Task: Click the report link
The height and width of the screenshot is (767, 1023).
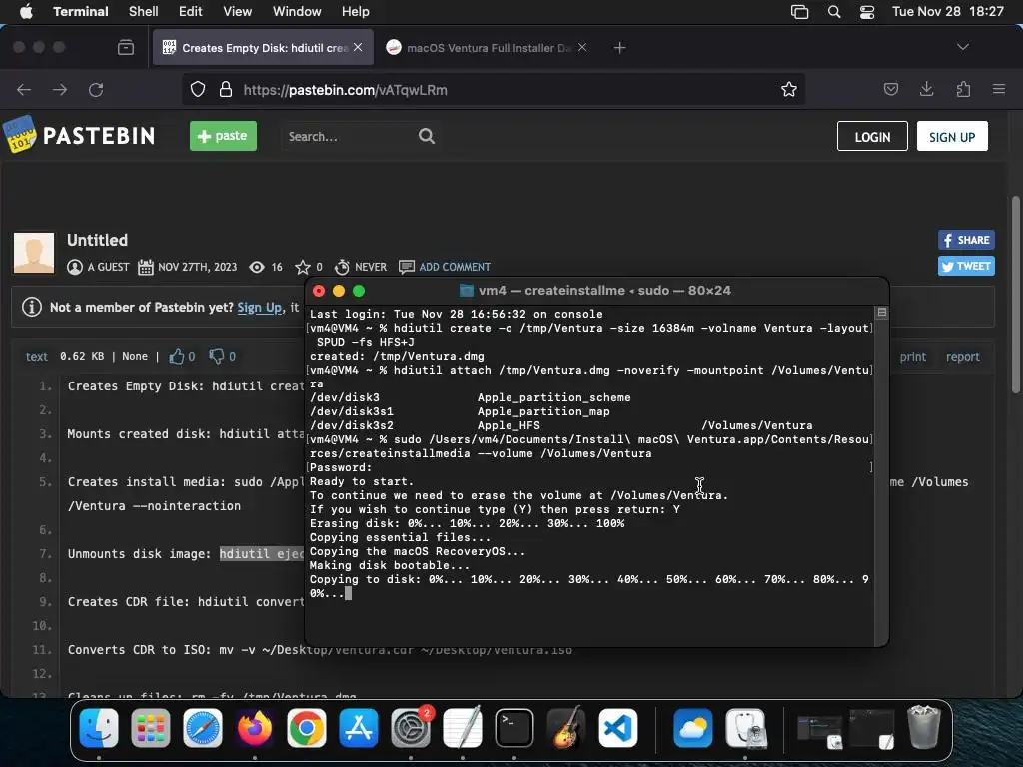Action: tap(962, 357)
